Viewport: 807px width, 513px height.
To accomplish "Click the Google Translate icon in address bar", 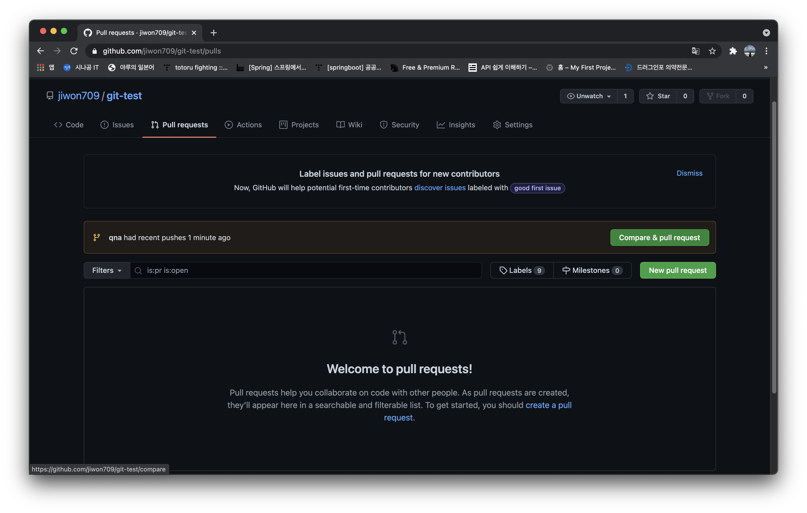I will pos(695,51).
